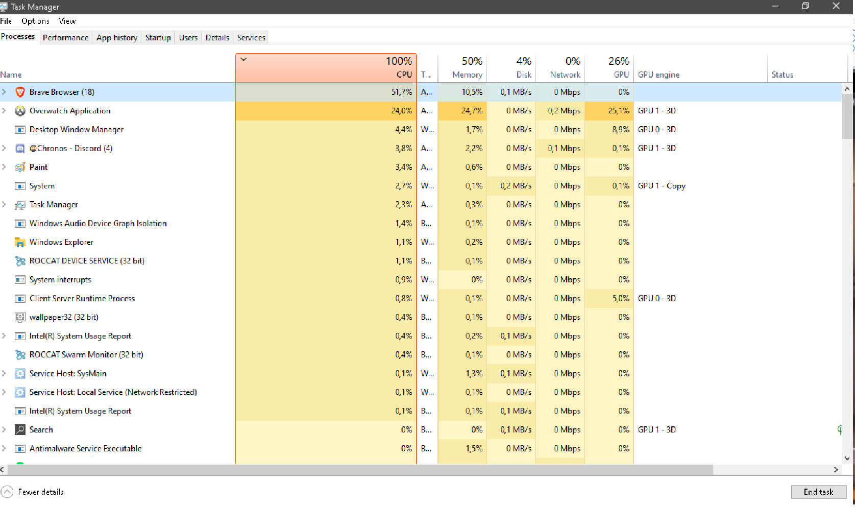Click the ROCCAT DEVICE SERVICE icon
The image size is (855, 507).
(x=20, y=261)
